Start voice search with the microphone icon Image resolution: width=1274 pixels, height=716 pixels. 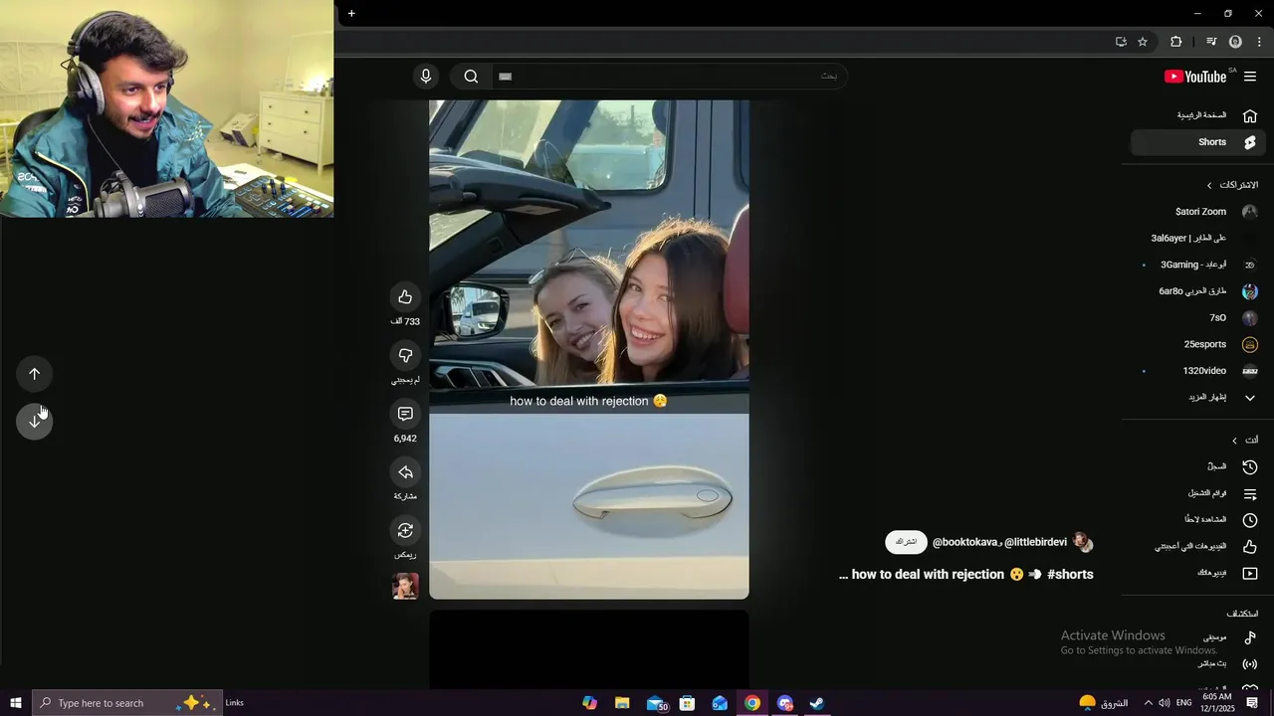pyautogui.click(x=426, y=77)
